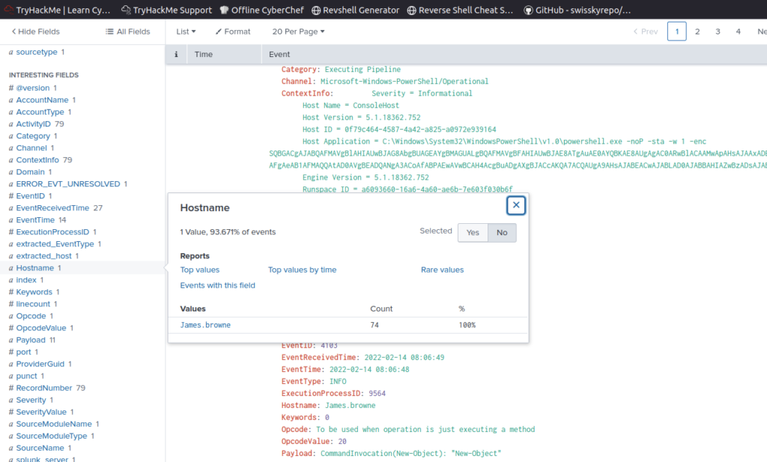
Task: Open the SourceModuleName field
Action: click(x=54, y=423)
